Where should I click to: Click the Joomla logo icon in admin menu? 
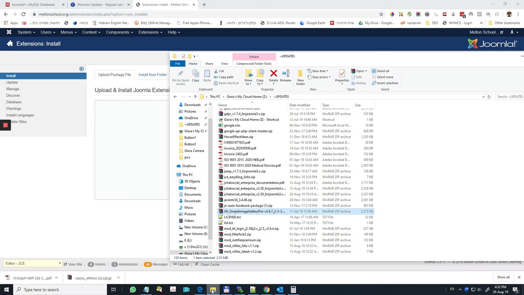[9, 32]
